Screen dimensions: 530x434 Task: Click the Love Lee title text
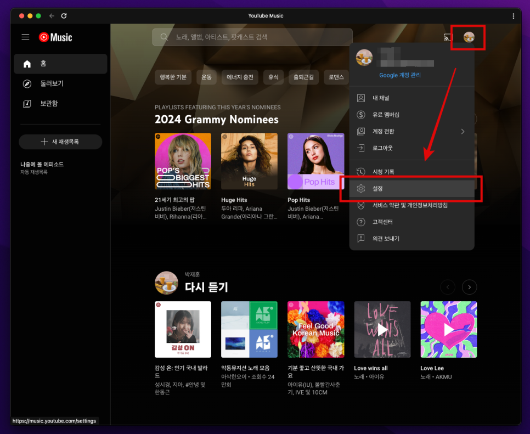(x=432, y=368)
